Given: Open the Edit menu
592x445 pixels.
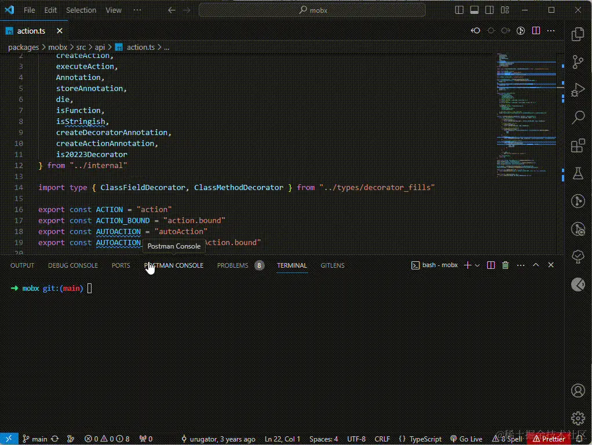Looking at the screenshot, I should (50, 10).
